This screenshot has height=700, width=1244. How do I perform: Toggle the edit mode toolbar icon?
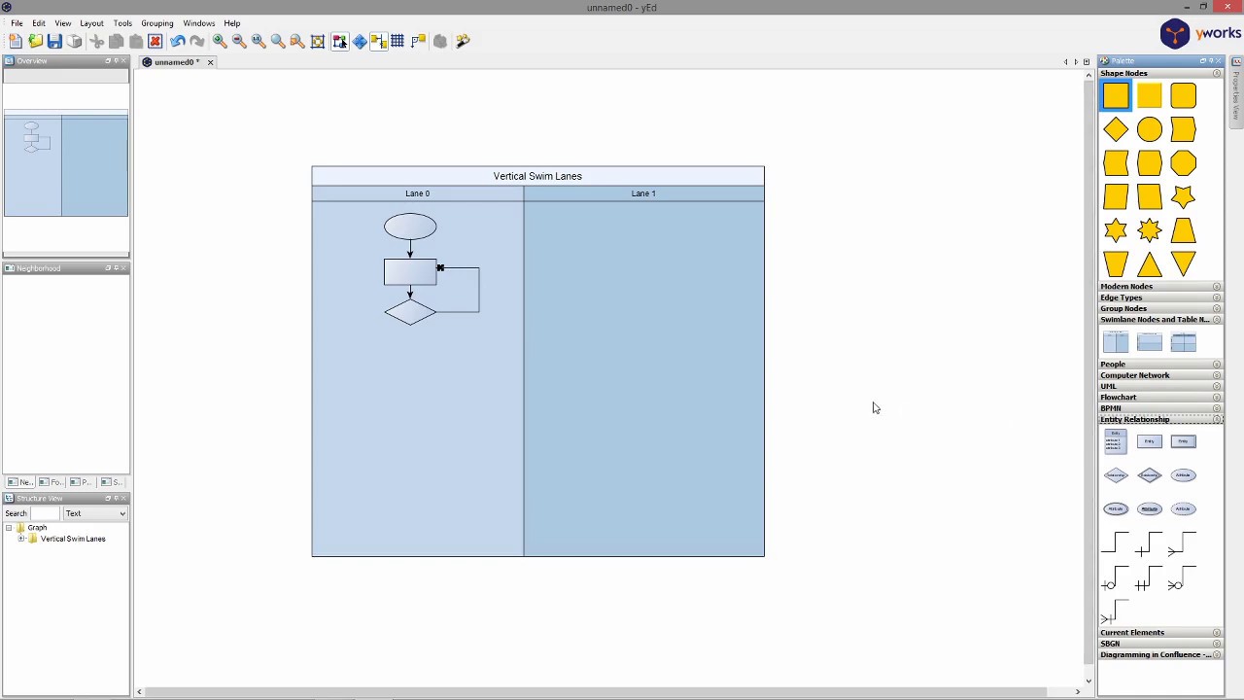(x=339, y=41)
